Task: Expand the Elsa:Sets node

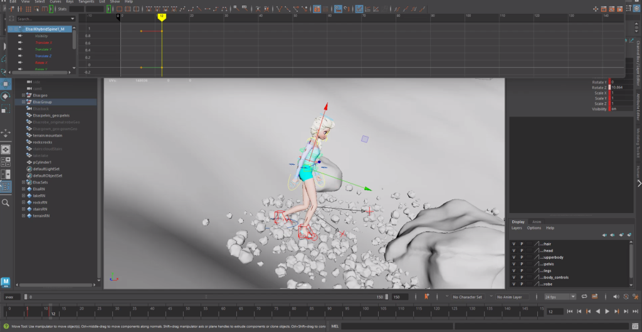Action: [23, 182]
